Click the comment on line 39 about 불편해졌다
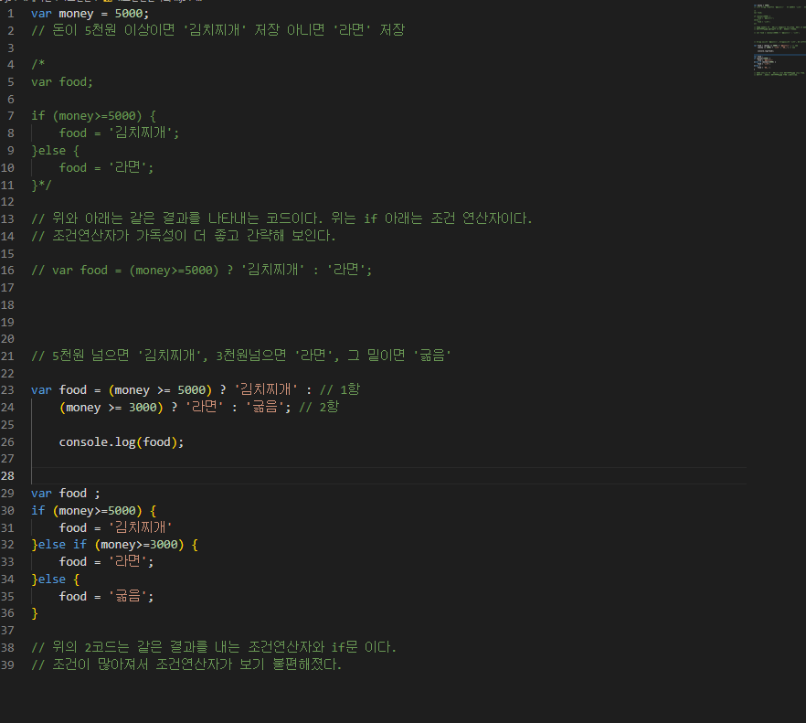This screenshot has width=806, height=723. pyautogui.click(x=186, y=665)
